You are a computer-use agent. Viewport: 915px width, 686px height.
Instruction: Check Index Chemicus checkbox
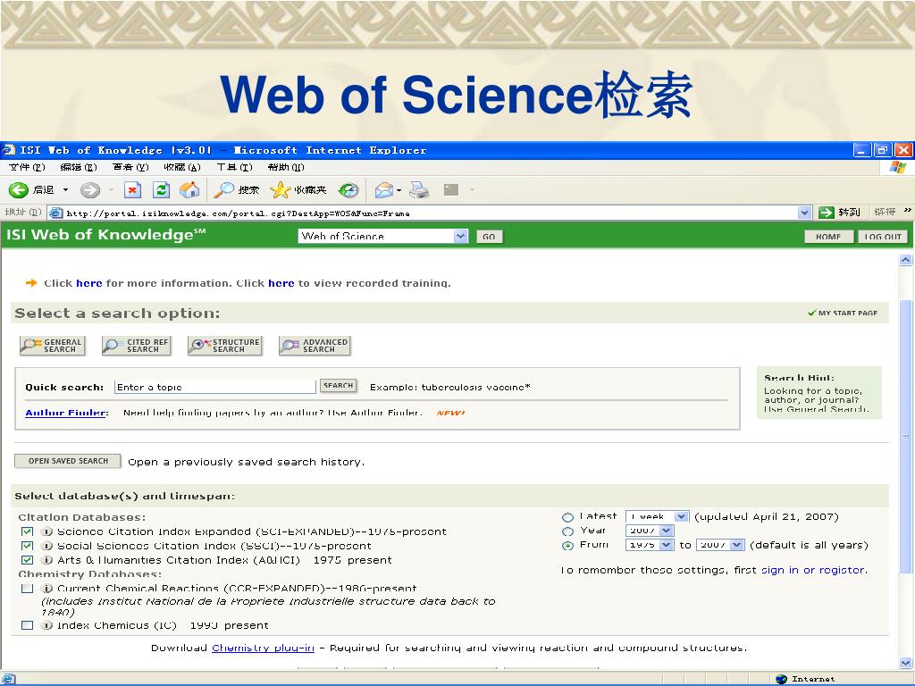pos(27,625)
